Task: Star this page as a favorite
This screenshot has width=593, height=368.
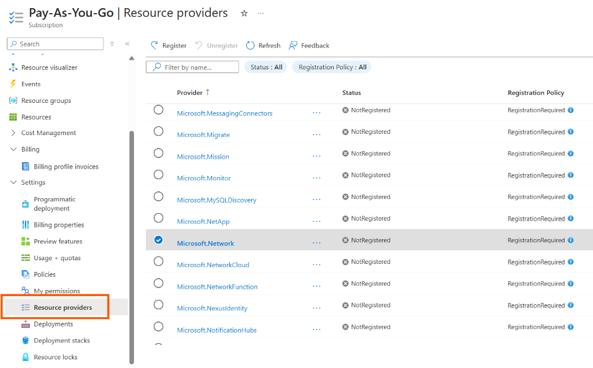Action: pos(243,12)
